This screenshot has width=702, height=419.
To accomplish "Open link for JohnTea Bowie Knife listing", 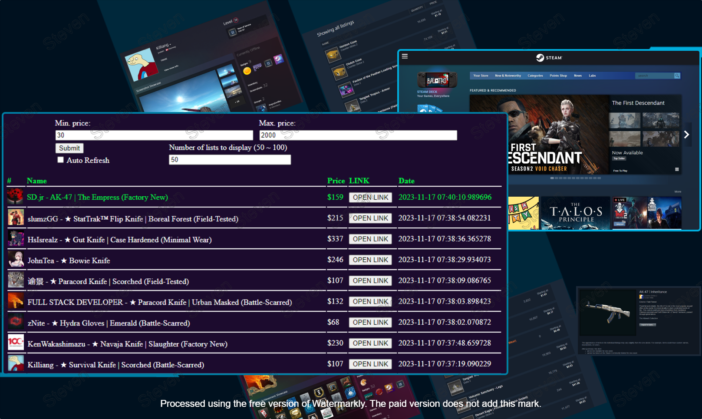I will point(370,260).
